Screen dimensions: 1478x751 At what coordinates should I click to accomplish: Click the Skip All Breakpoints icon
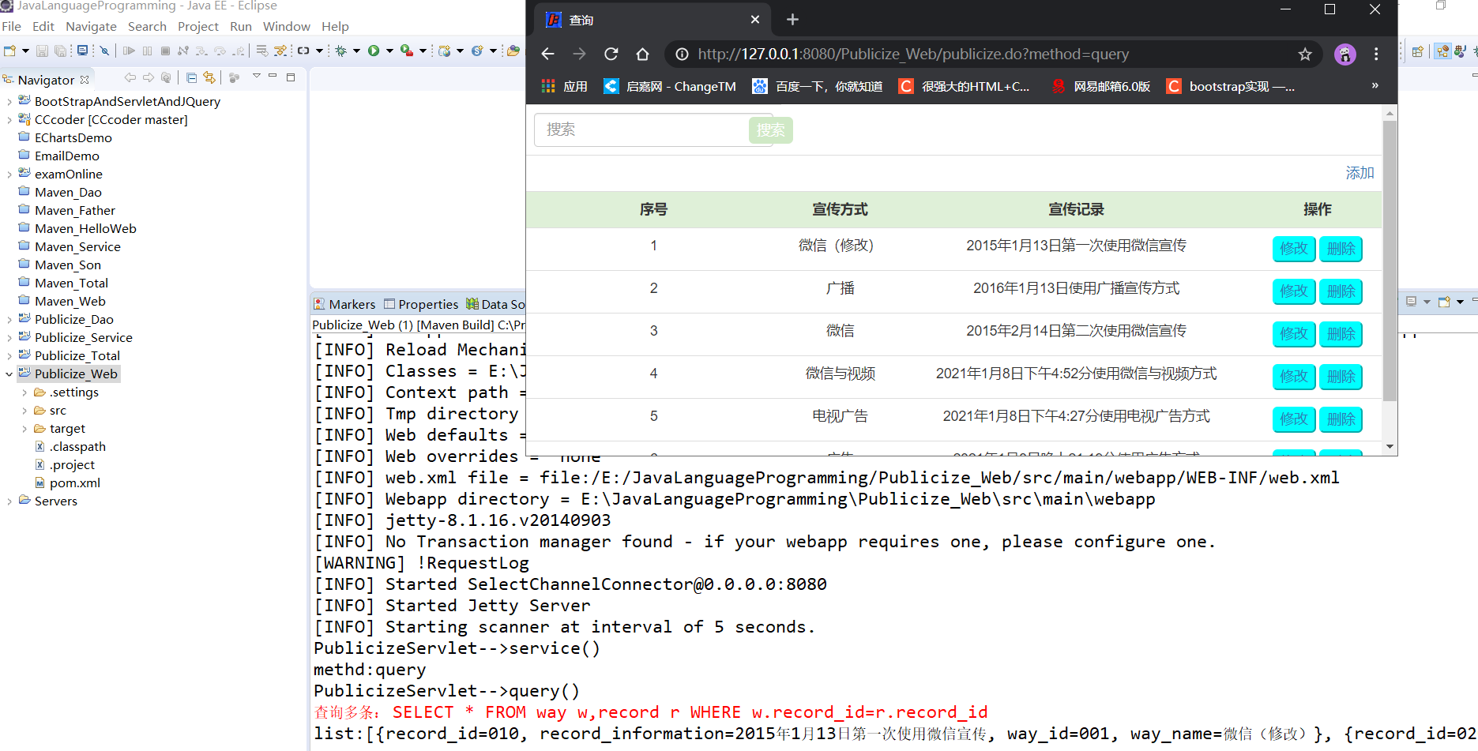[104, 51]
